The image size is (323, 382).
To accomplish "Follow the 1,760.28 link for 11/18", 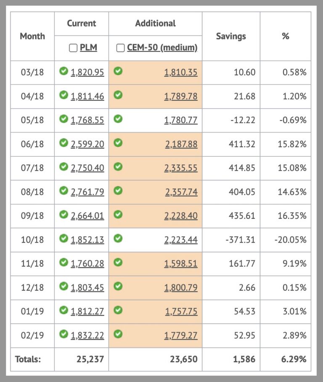I will coord(87,263).
